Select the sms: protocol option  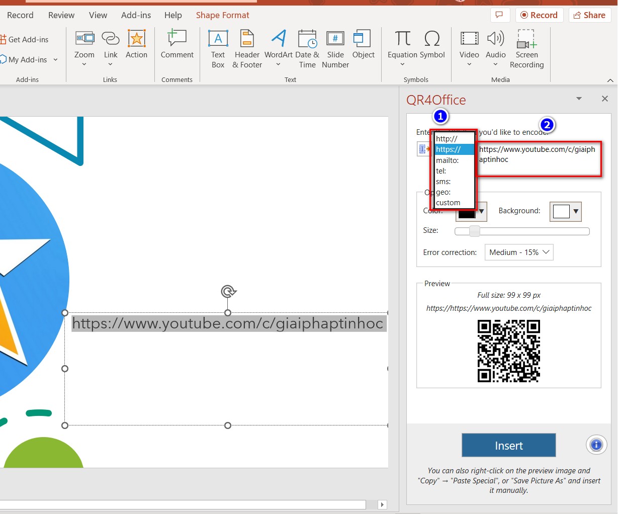coord(455,182)
